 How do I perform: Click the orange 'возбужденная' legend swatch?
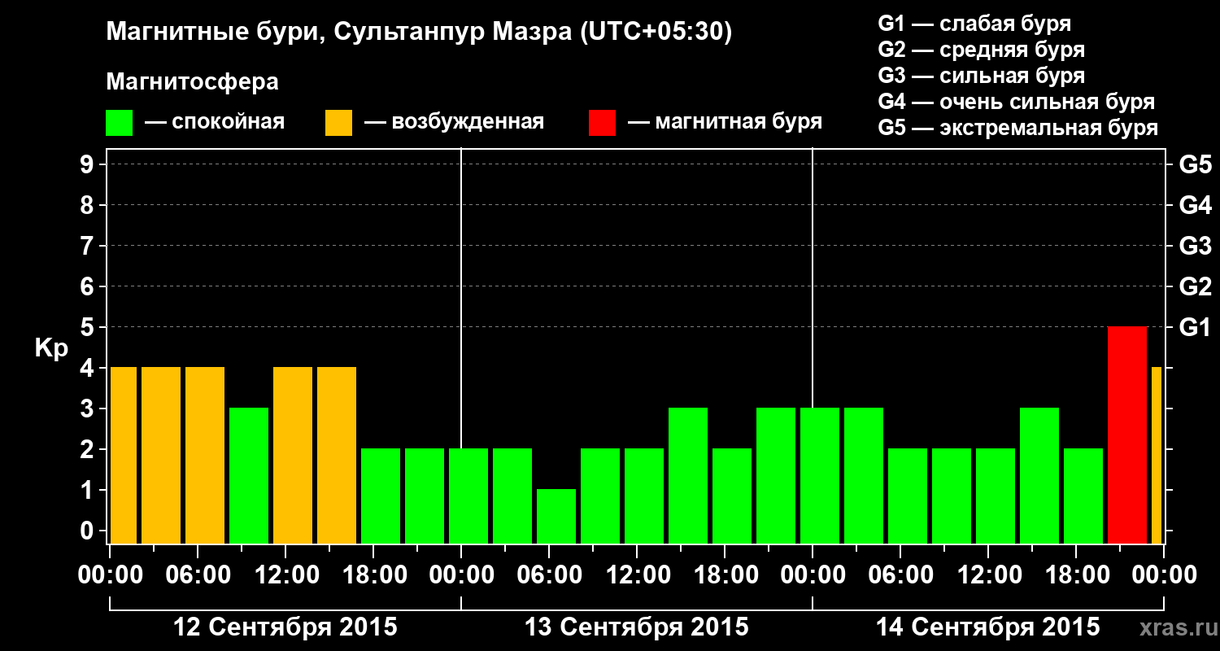tap(338, 123)
